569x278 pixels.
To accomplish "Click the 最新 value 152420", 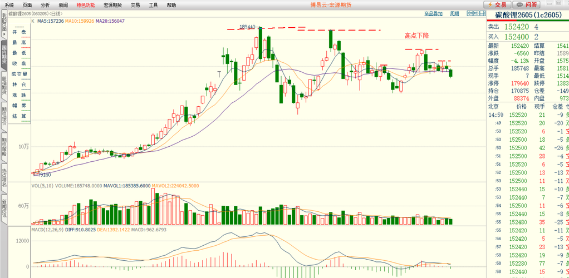I will click(x=520, y=46).
